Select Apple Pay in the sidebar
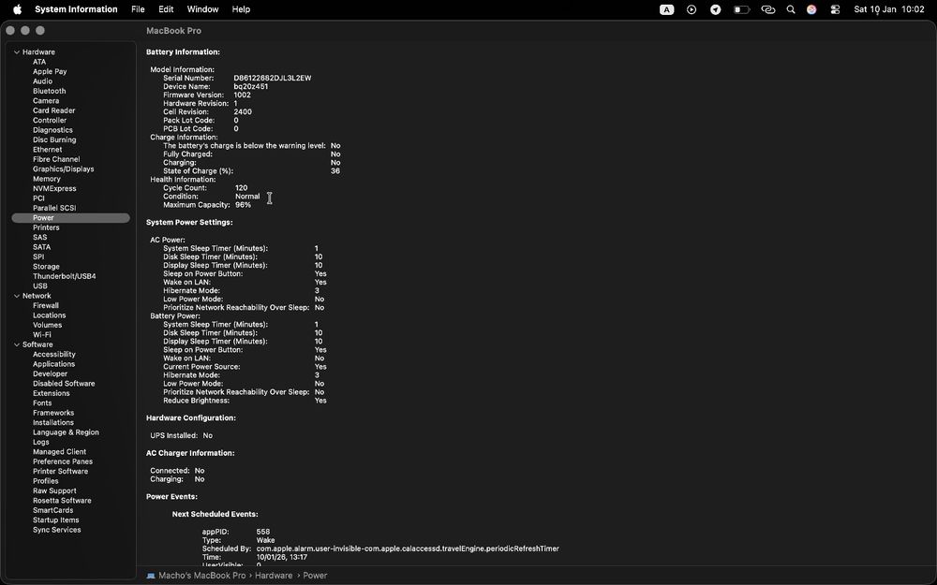Viewport: 937px width, 585px height. pos(50,71)
